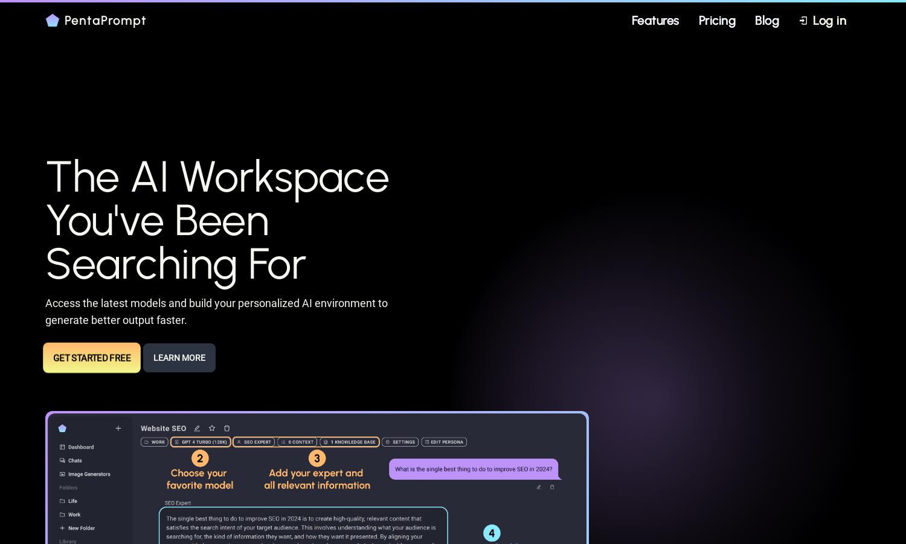The height and width of the screenshot is (544, 906).
Task: Click the EDIT PERSONA chip
Action: tap(444, 442)
